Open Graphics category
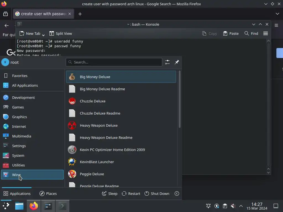 (32, 117)
